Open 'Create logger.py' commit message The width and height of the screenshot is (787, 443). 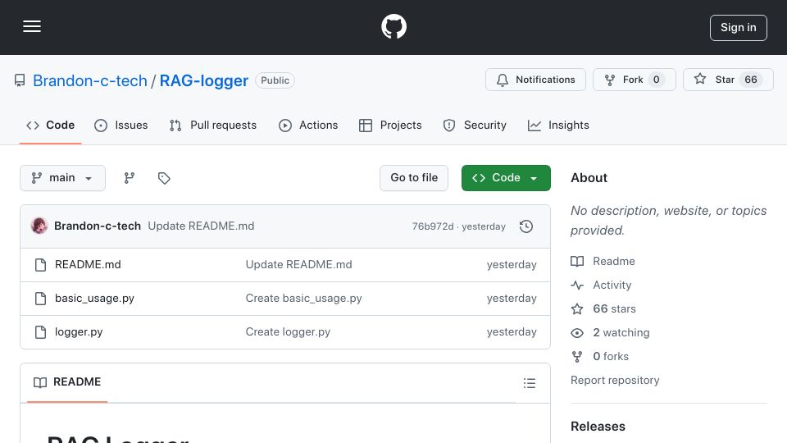tap(288, 332)
